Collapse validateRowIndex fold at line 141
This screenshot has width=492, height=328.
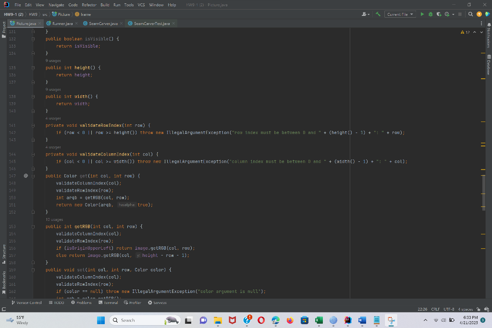click(33, 125)
